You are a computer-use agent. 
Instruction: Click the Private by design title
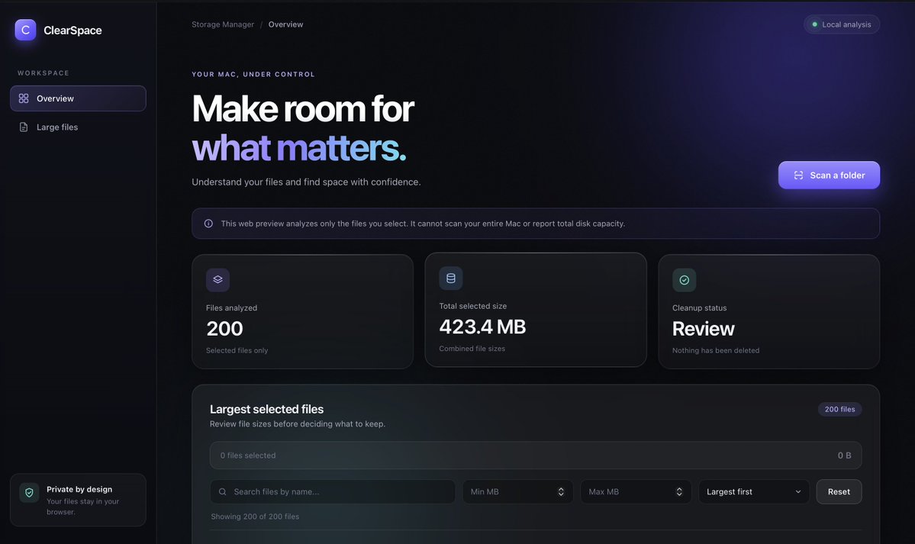click(x=79, y=489)
